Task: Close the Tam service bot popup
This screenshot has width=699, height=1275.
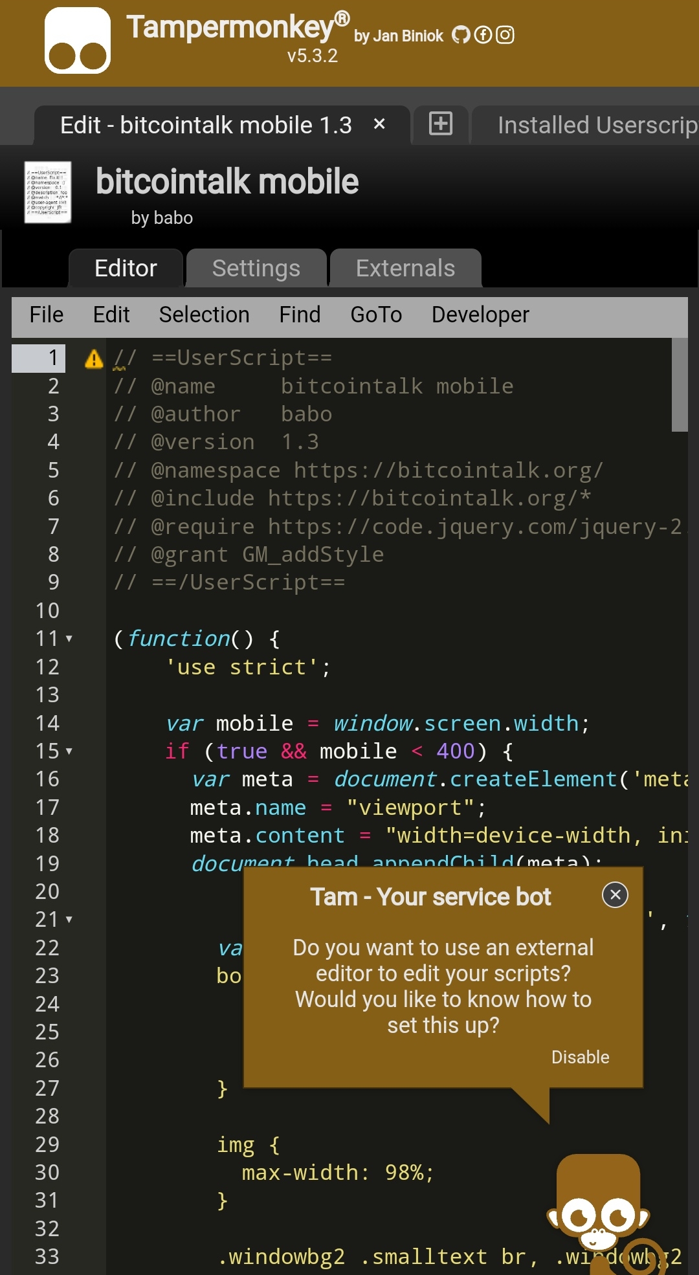Action: (615, 895)
